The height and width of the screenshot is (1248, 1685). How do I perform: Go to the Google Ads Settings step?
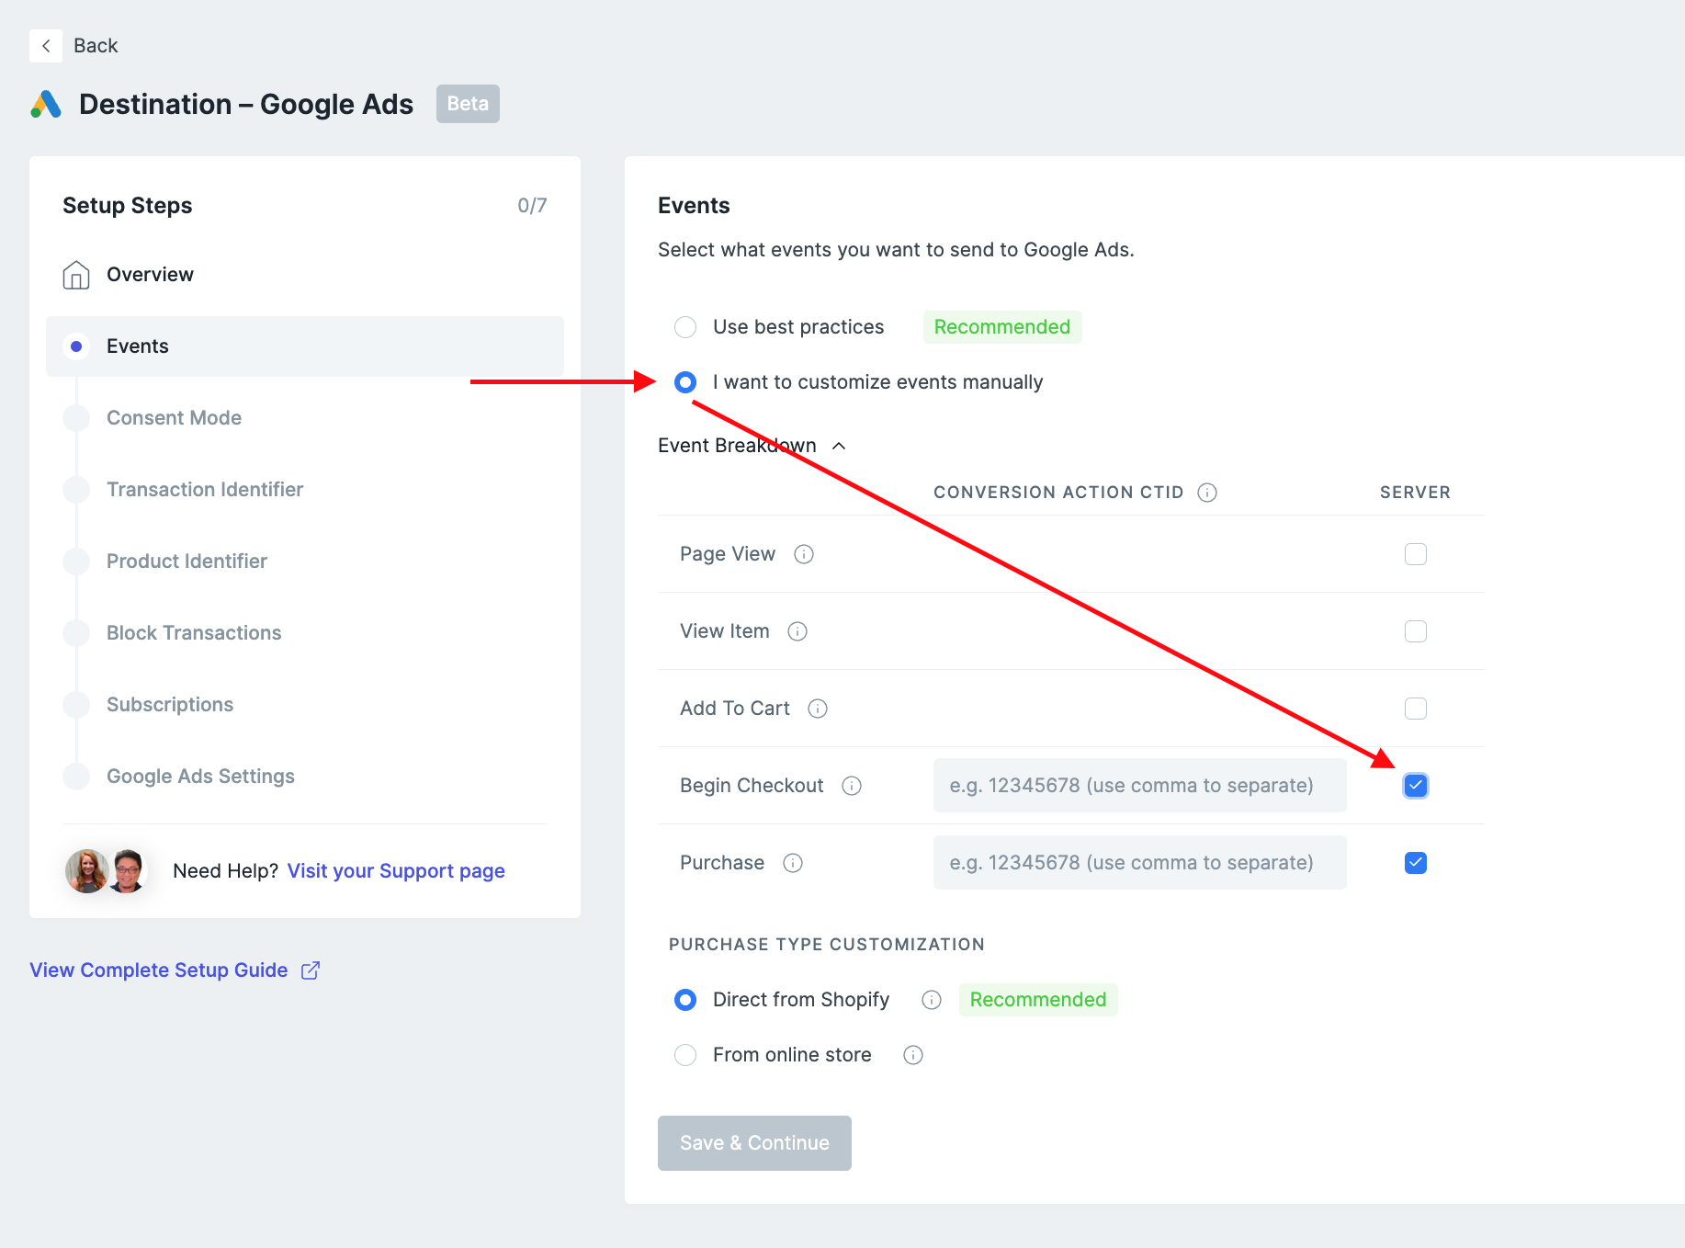pos(200,777)
